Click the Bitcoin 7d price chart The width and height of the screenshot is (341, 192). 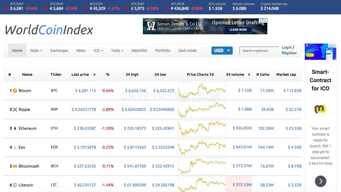[202, 91]
